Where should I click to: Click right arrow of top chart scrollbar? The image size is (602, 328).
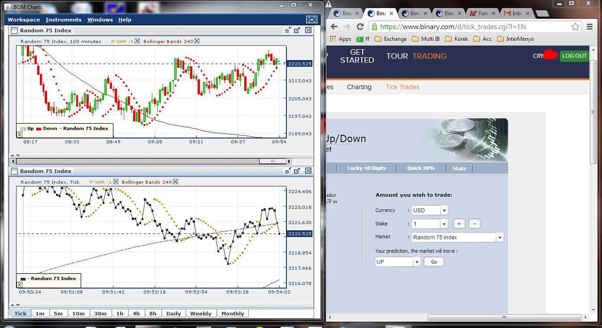click(x=289, y=161)
